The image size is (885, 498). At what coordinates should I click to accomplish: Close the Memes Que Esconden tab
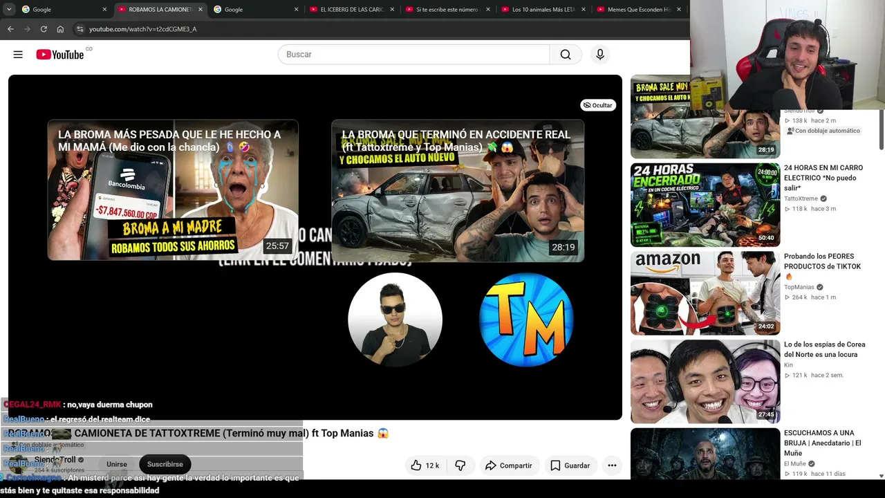[x=679, y=10]
